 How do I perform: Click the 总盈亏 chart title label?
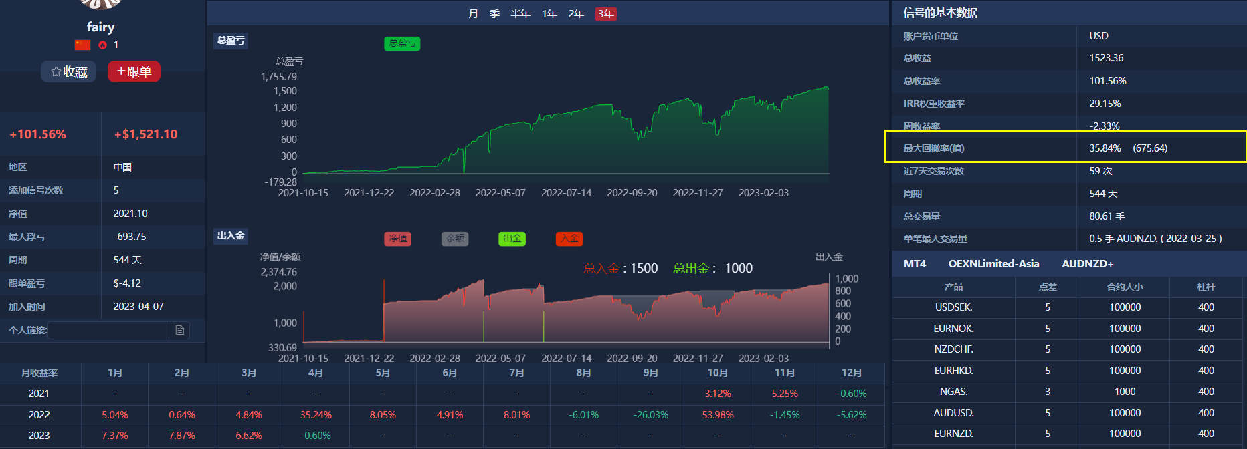[231, 41]
